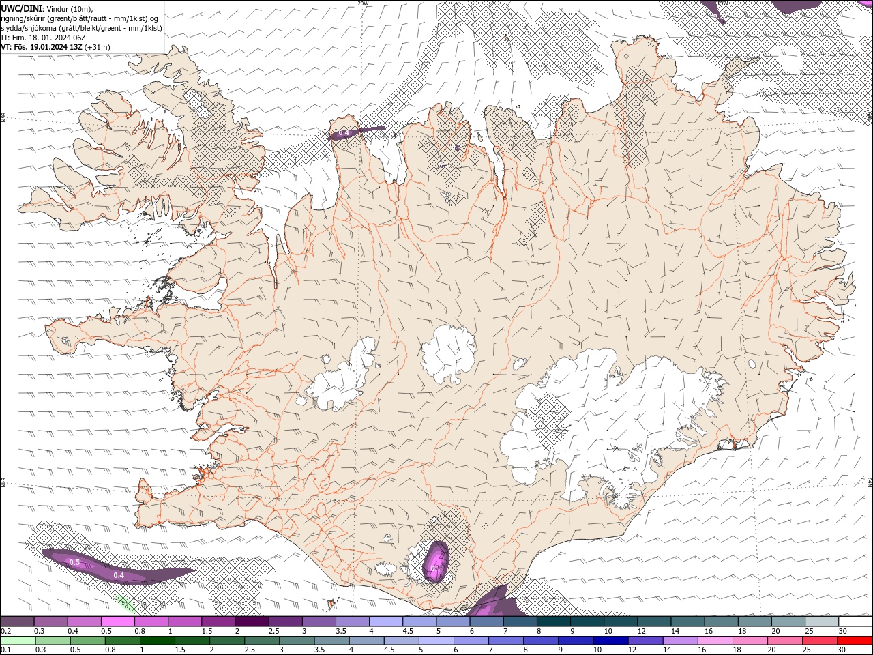873x655 pixels.
Task: Select the bright red 30 swatch in lower scale
Action: click(855, 641)
